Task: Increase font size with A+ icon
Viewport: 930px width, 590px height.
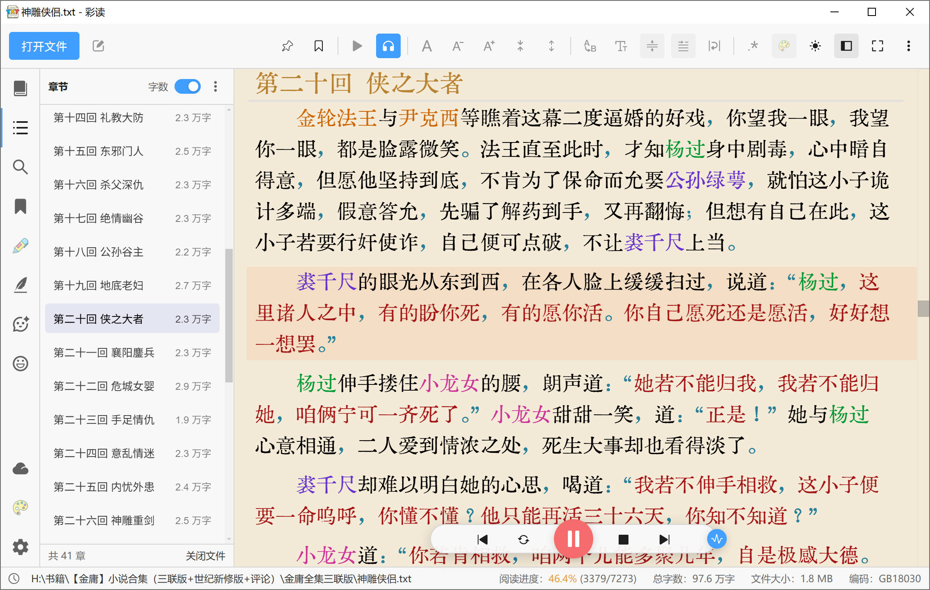Action: click(489, 46)
